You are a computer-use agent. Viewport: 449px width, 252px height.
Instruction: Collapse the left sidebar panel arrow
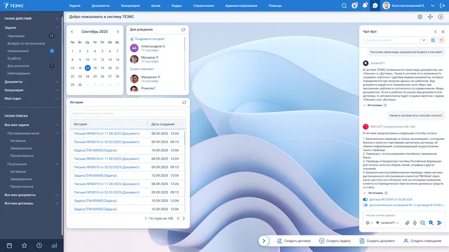[57, 18]
